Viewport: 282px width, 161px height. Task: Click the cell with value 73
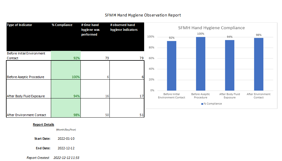95,56
